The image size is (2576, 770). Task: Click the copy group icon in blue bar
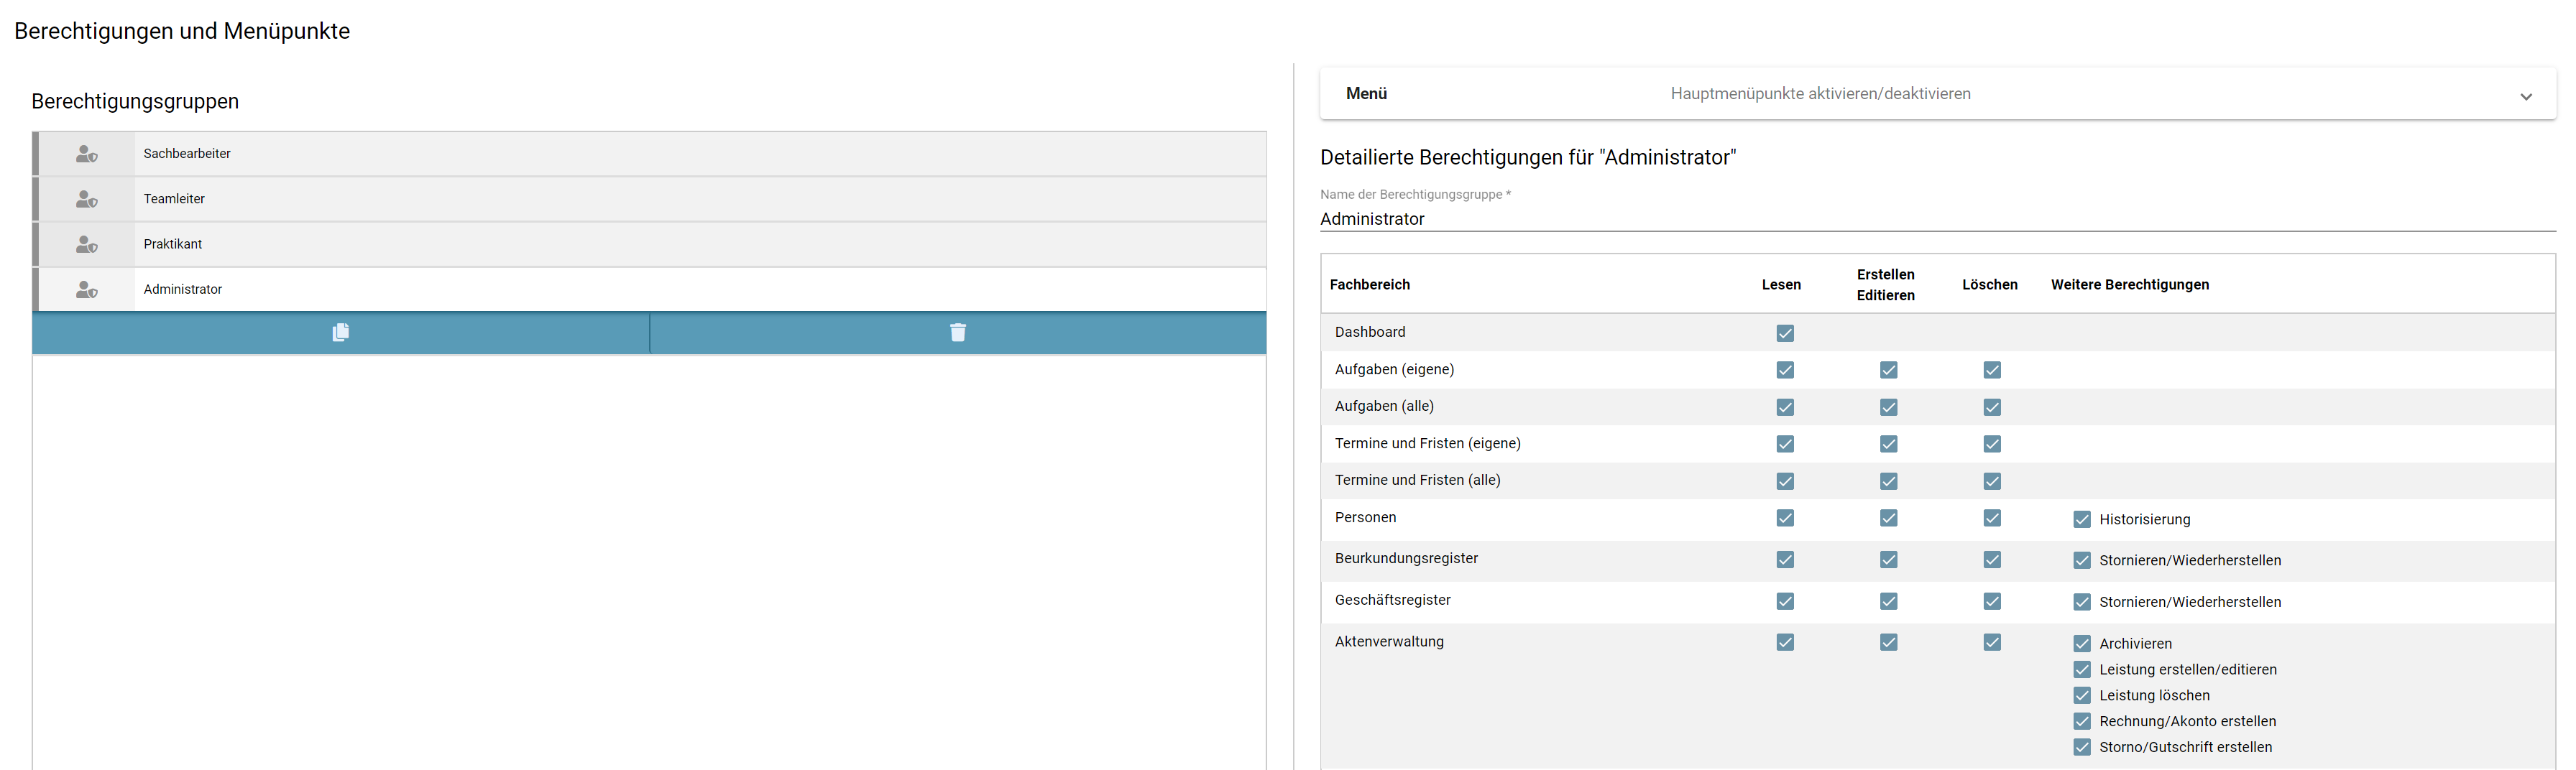(341, 332)
